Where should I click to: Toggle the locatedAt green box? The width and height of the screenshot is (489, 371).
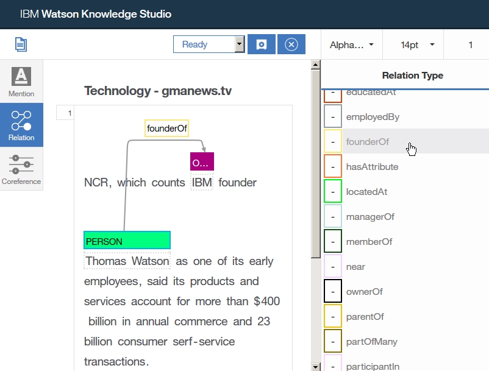coord(333,191)
